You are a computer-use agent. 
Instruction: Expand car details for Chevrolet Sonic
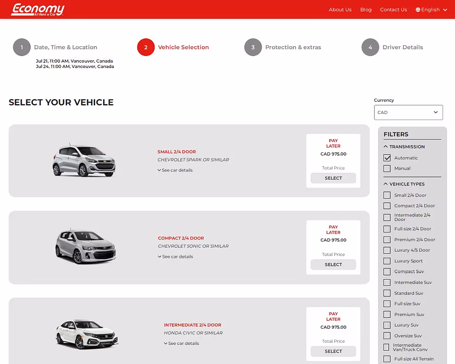(x=176, y=256)
